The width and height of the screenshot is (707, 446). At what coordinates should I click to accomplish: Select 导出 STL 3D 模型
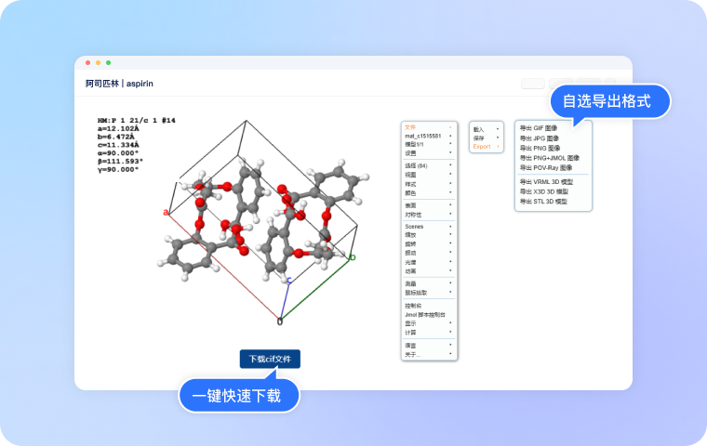[543, 201]
